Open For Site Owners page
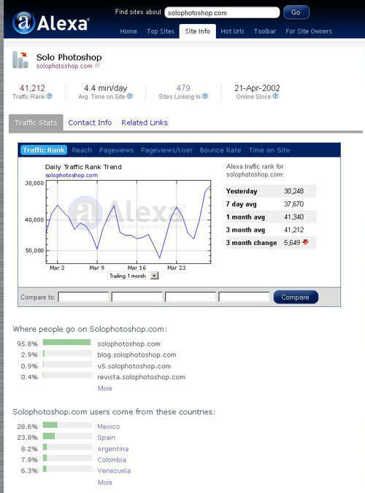 pyautogui.click(x=309, y=31)
